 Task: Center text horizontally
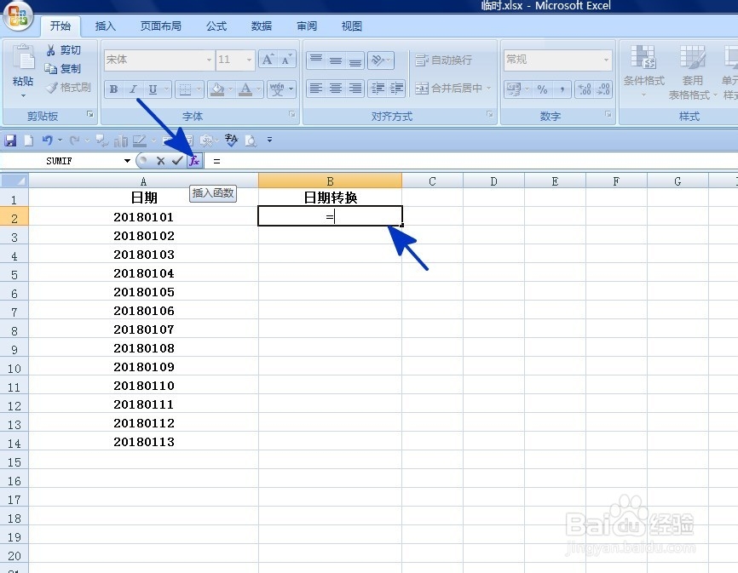336,88
